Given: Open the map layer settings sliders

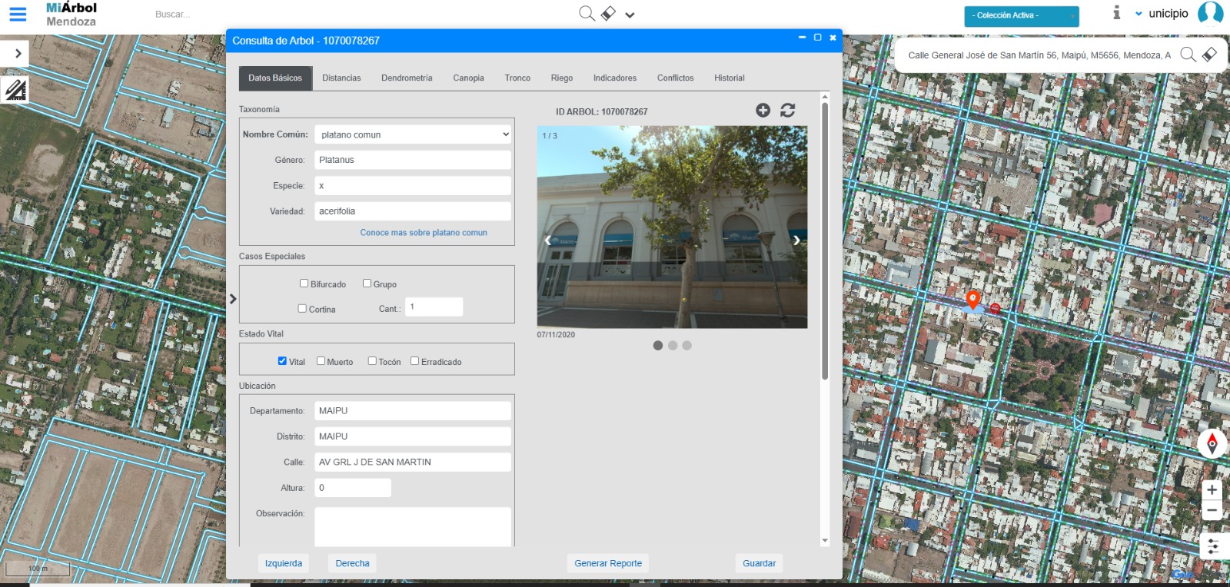Looking at the screenshot, I should click(1212, 547).
